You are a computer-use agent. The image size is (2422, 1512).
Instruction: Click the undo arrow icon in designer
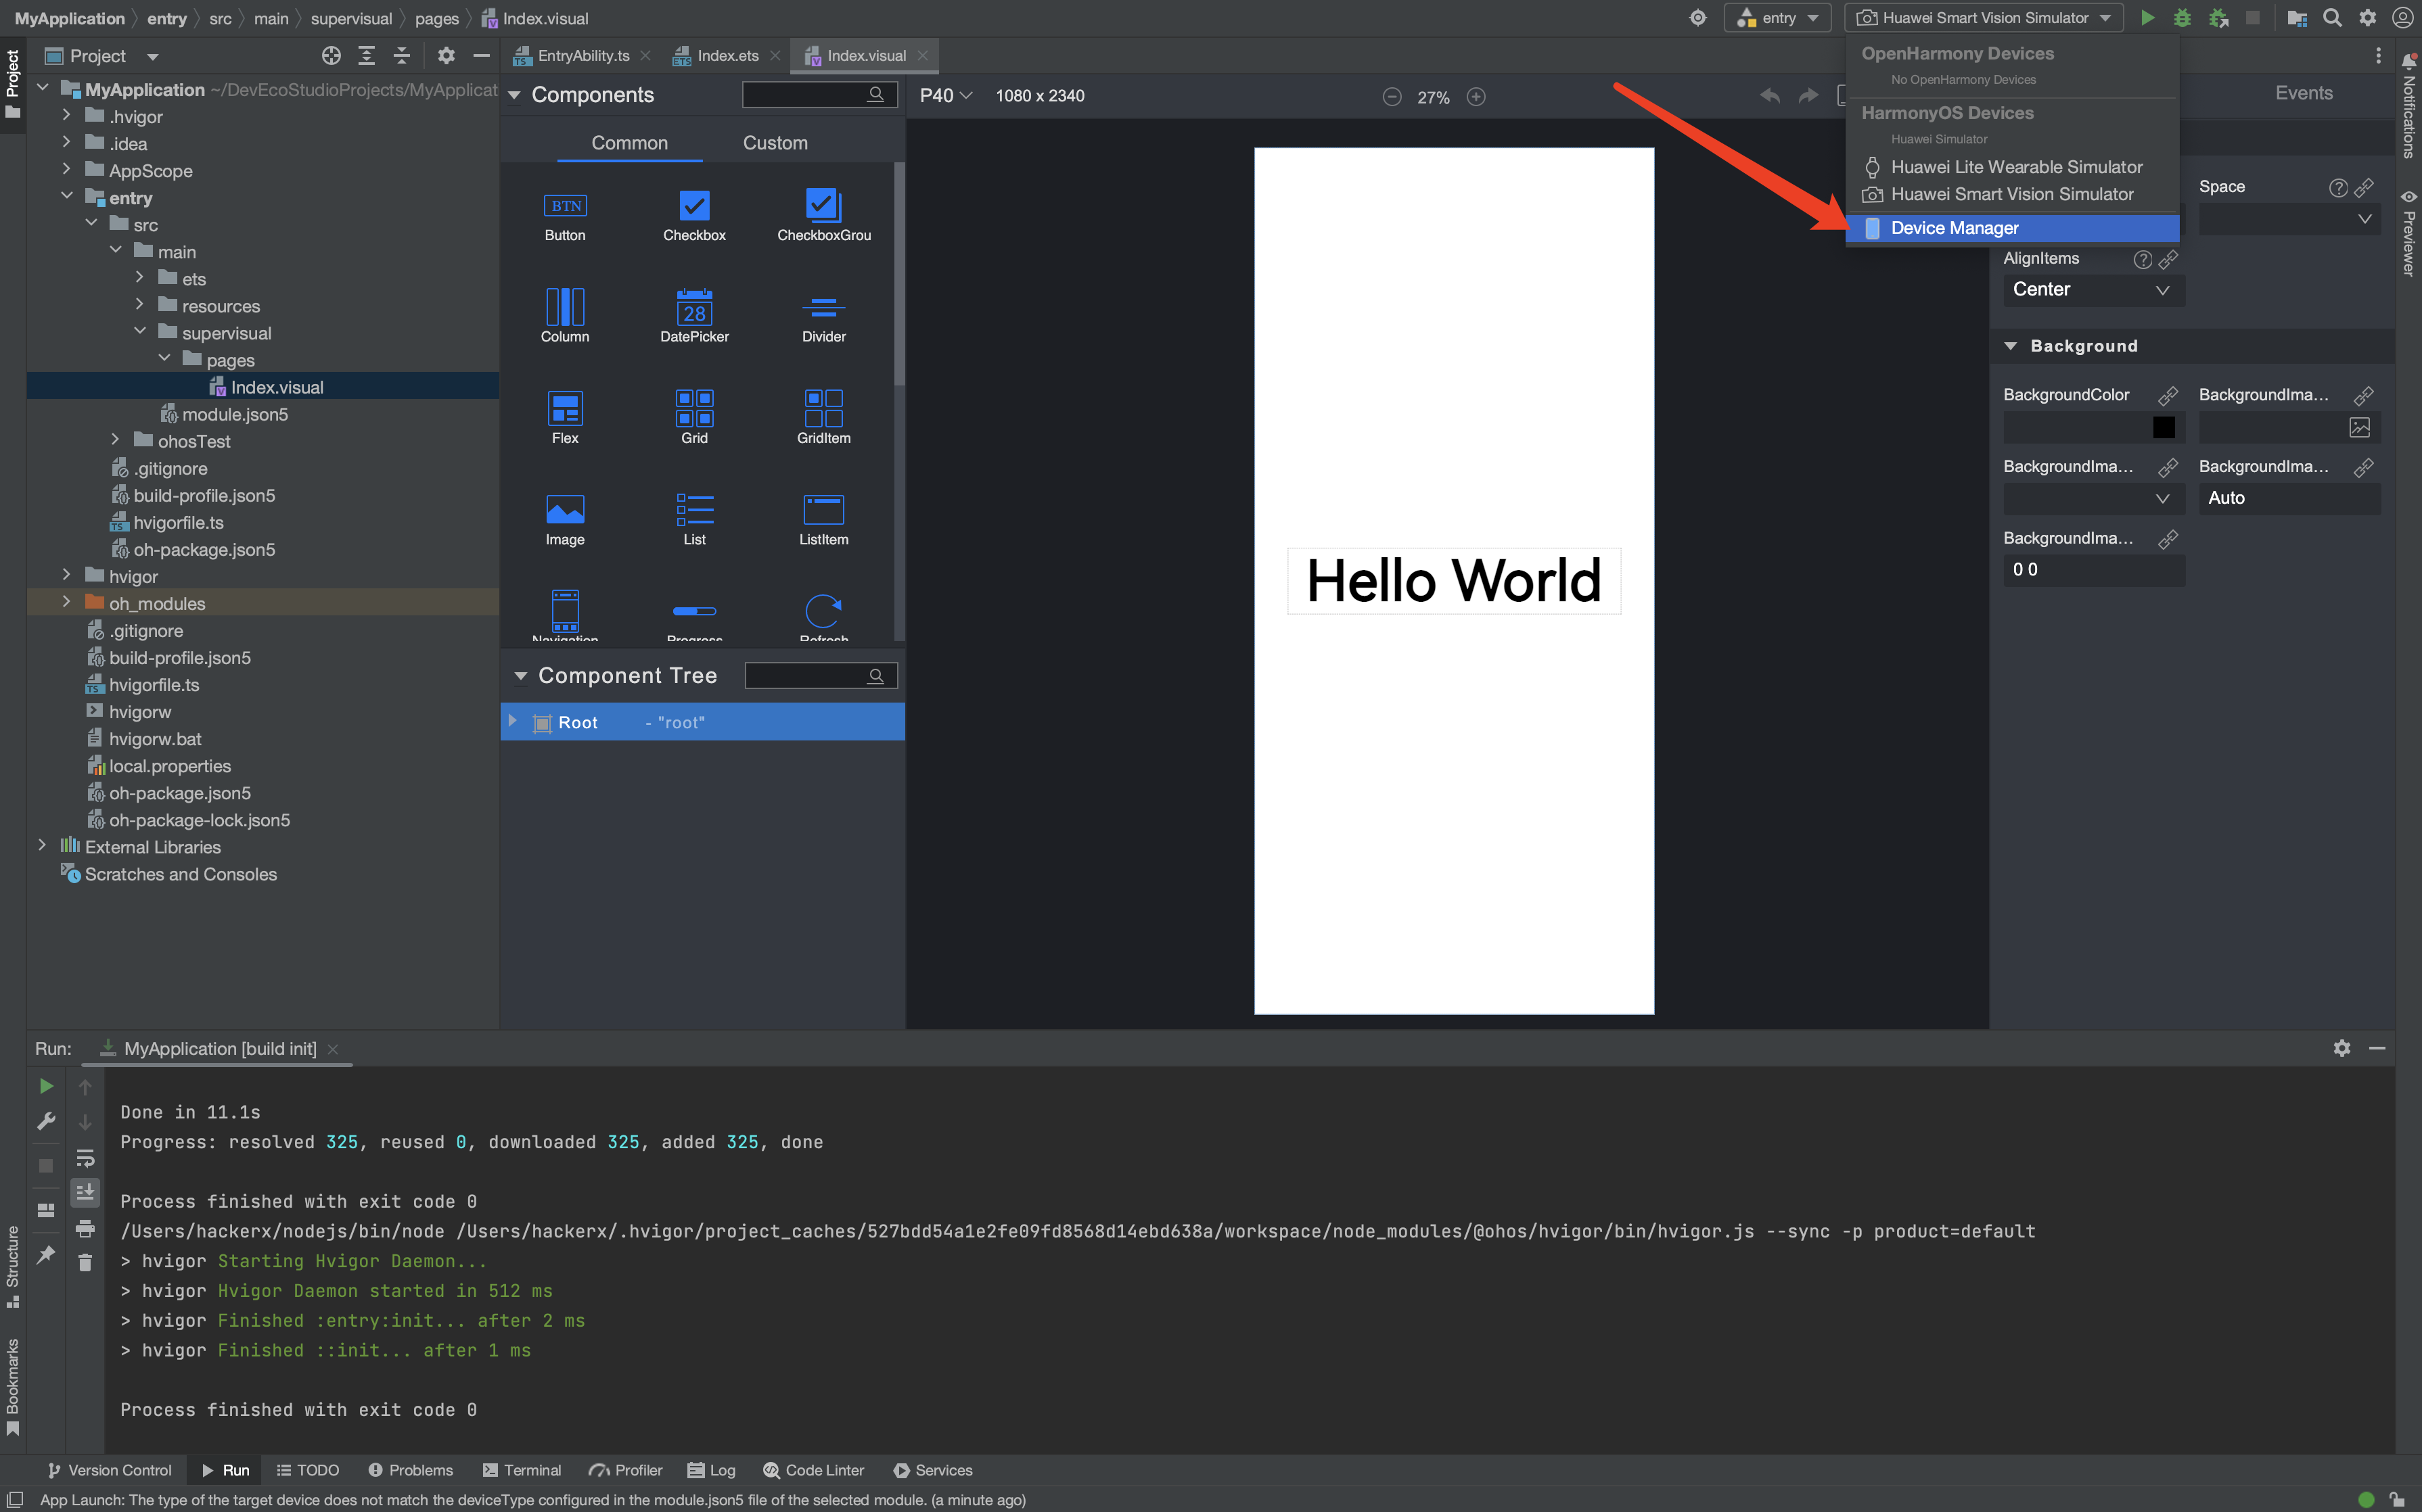(x=1768, y=96)
